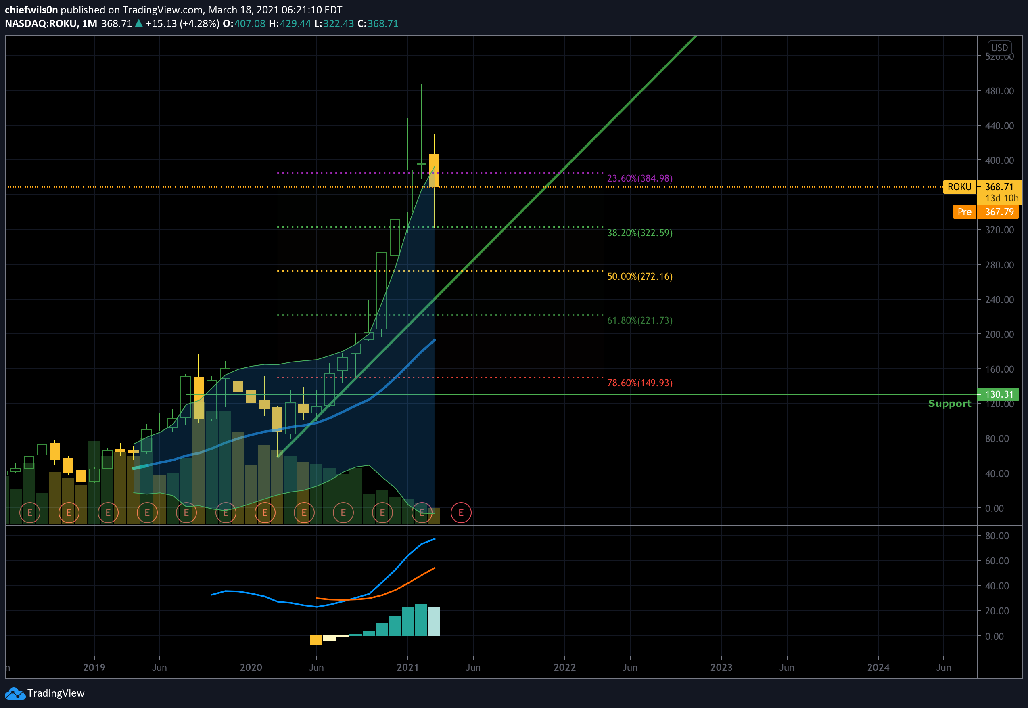Click the 2023 label on time axis

721,668
